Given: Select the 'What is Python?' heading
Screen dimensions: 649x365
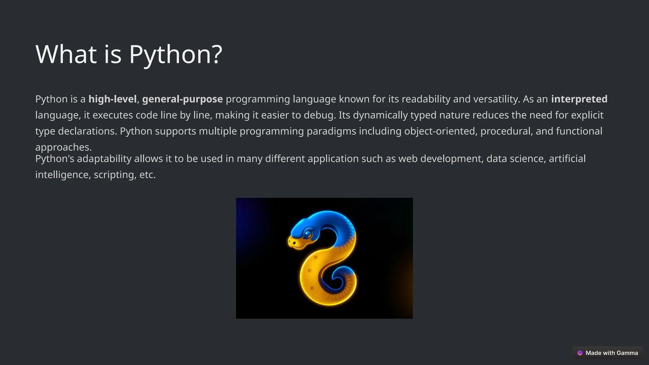Looking at the screenshot, I should tap(129, 54).
